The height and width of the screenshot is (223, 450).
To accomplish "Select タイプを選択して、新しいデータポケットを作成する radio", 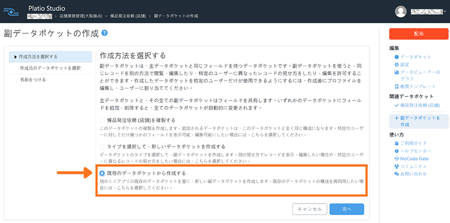I will [x=102, y=147].
